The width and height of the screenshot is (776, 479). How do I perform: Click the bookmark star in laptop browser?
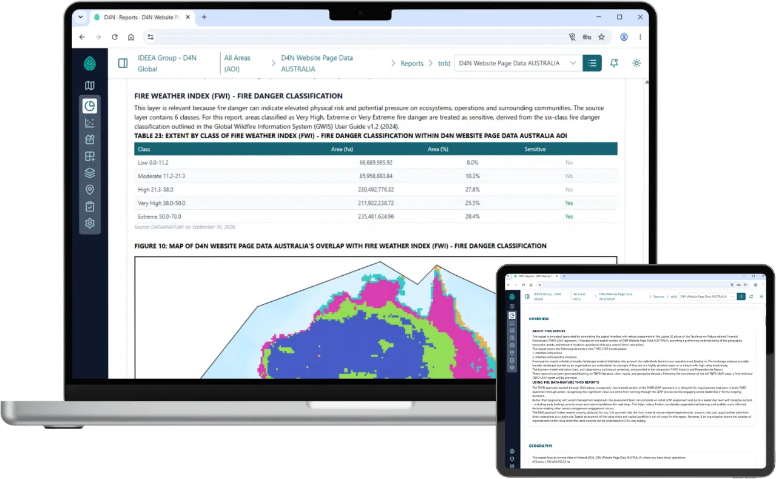pos(601,37)
